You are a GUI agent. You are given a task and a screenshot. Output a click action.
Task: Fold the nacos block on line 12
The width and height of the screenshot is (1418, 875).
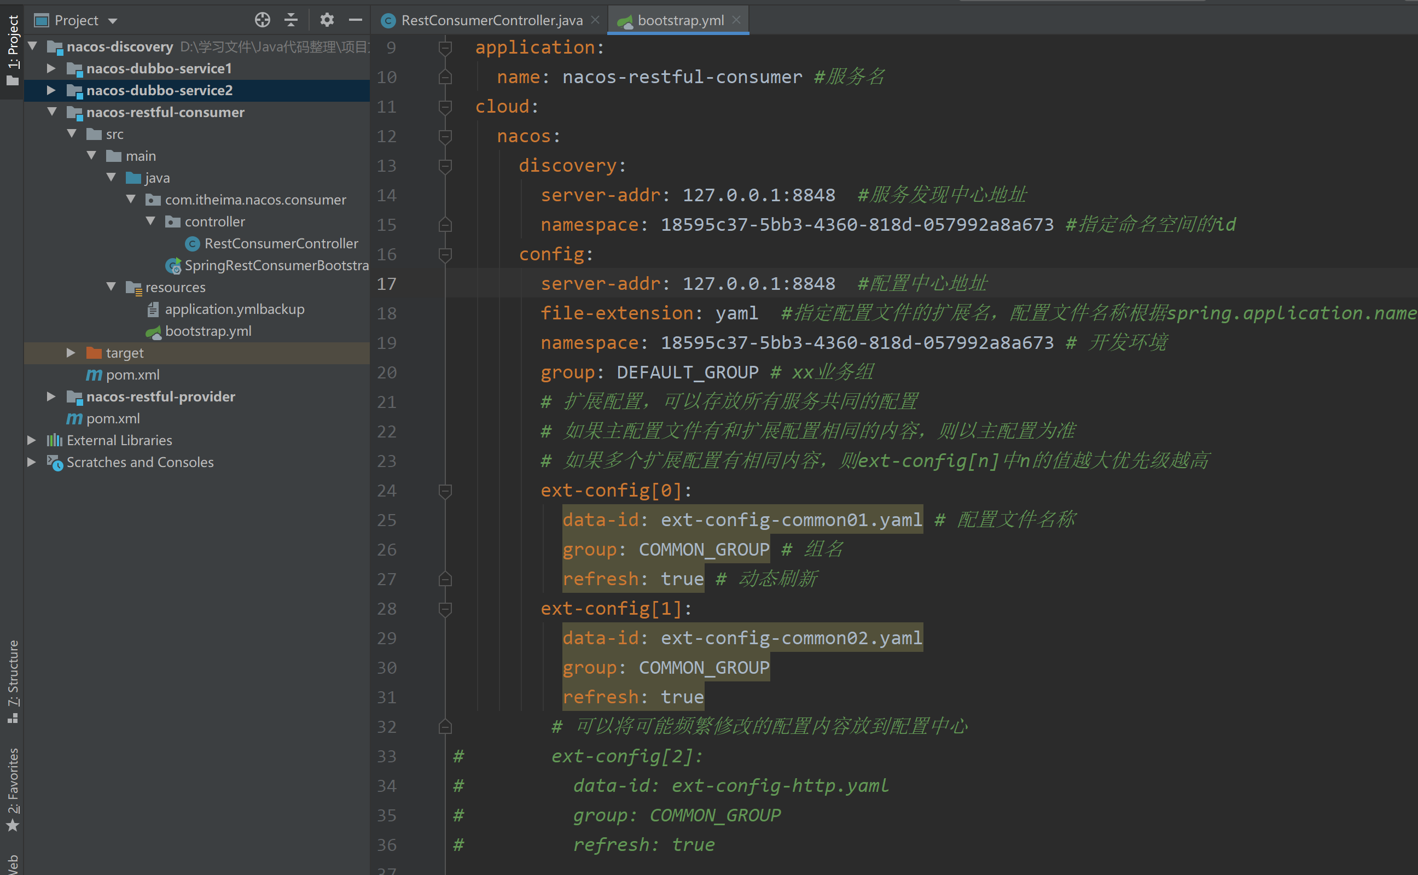click(x=445, y=137)
